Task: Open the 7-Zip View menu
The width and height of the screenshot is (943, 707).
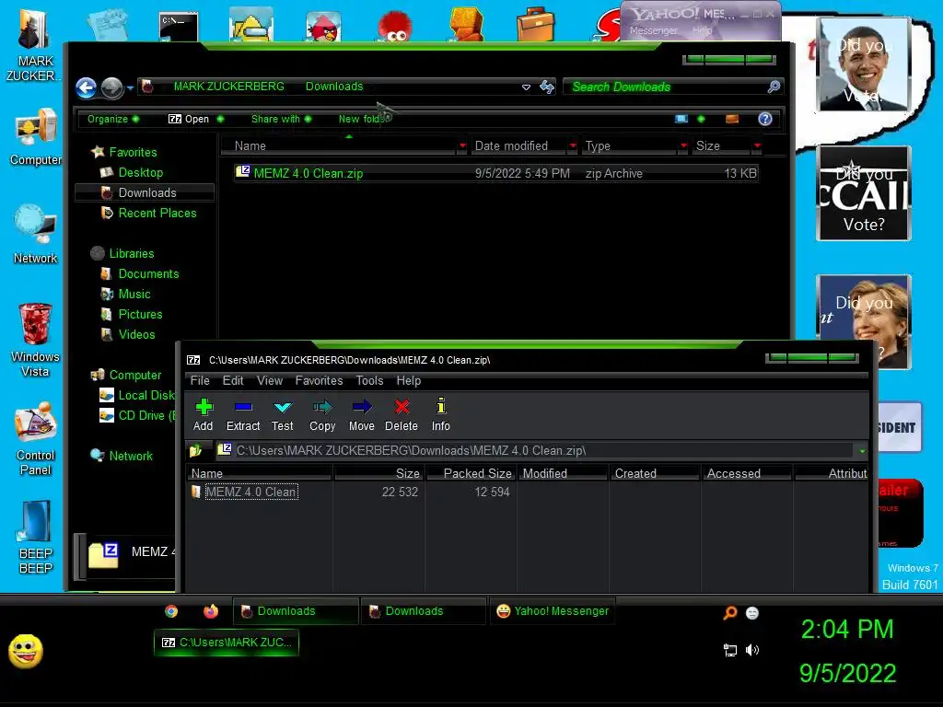Action: [x=270, y=380]
